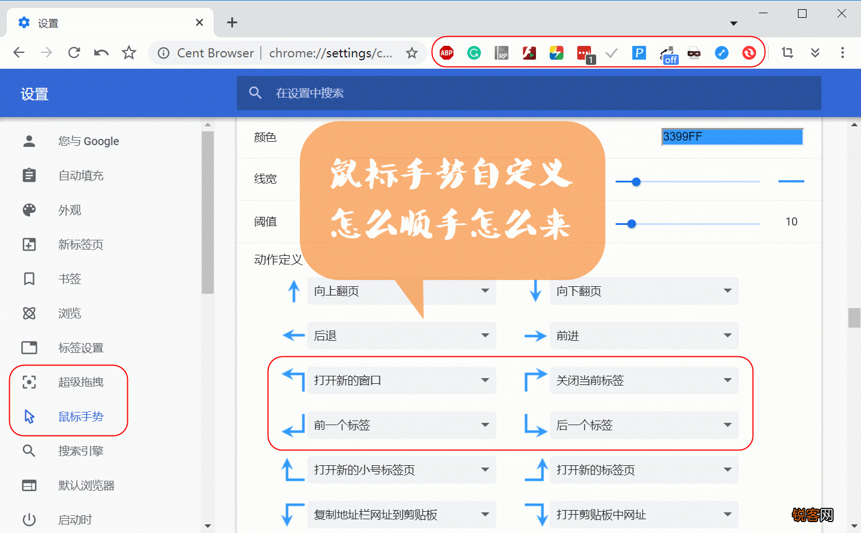
Task: Click the AdBlock Plus extension icon
Action: pyautogui.click(x=447, y=53)
